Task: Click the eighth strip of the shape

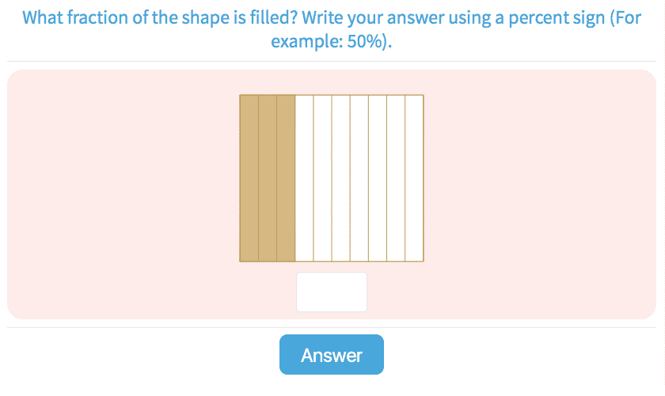Action: (x=378, y=178)
